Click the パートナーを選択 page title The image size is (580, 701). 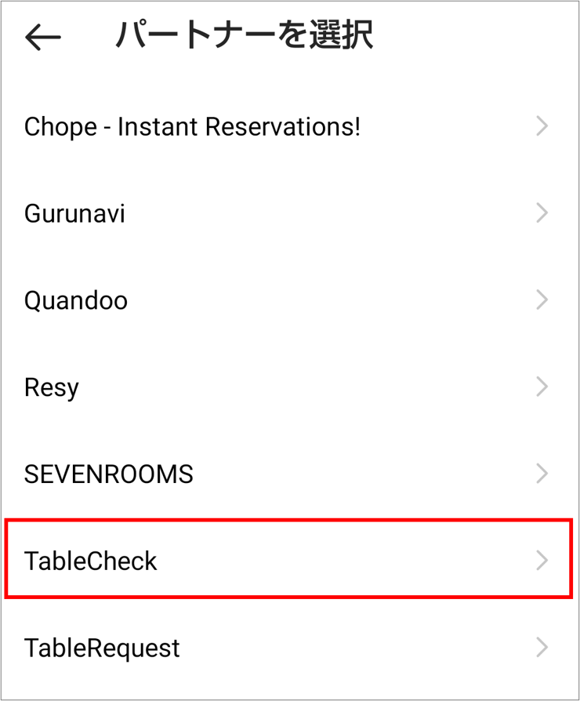click(244, 36)
